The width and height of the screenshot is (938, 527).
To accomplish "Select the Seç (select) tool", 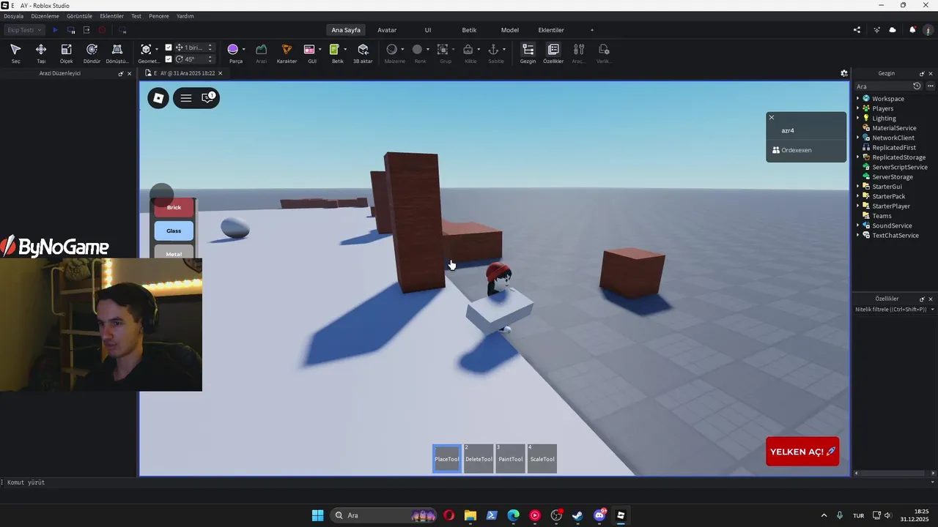I will tap(15, 53).
